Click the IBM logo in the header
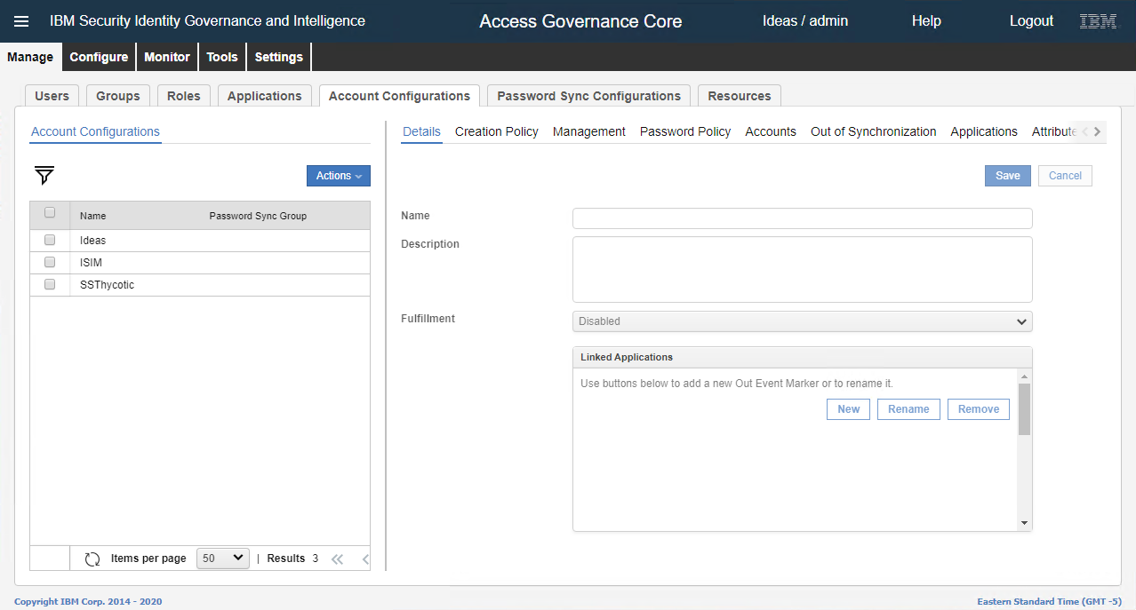1136x610 pixels. click(x=1097, y=20)
